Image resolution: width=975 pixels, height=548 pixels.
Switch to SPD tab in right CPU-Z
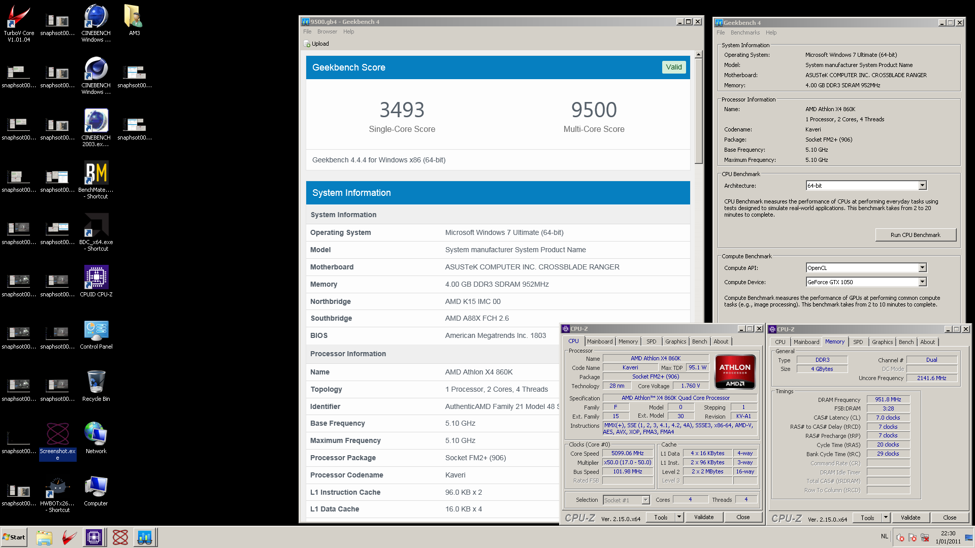click(x=858, y=342)
